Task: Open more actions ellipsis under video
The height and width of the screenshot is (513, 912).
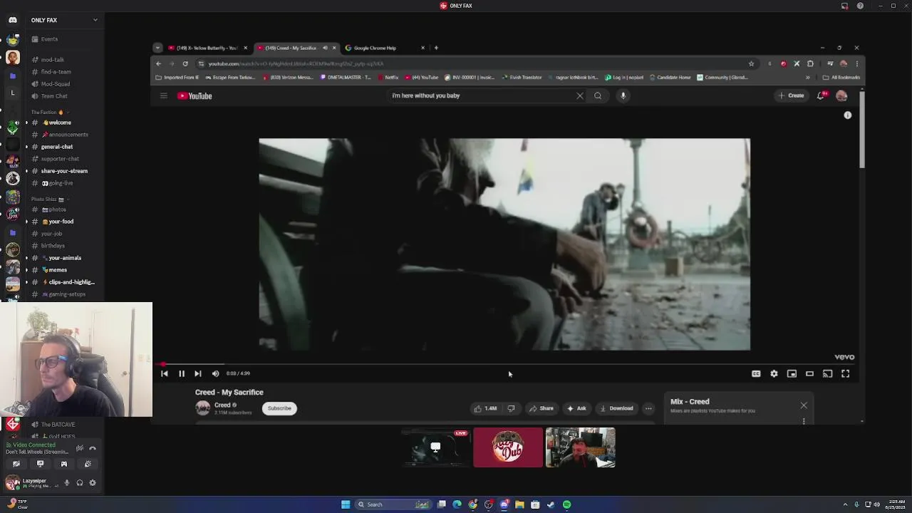Action: click(x=648, y=408)
